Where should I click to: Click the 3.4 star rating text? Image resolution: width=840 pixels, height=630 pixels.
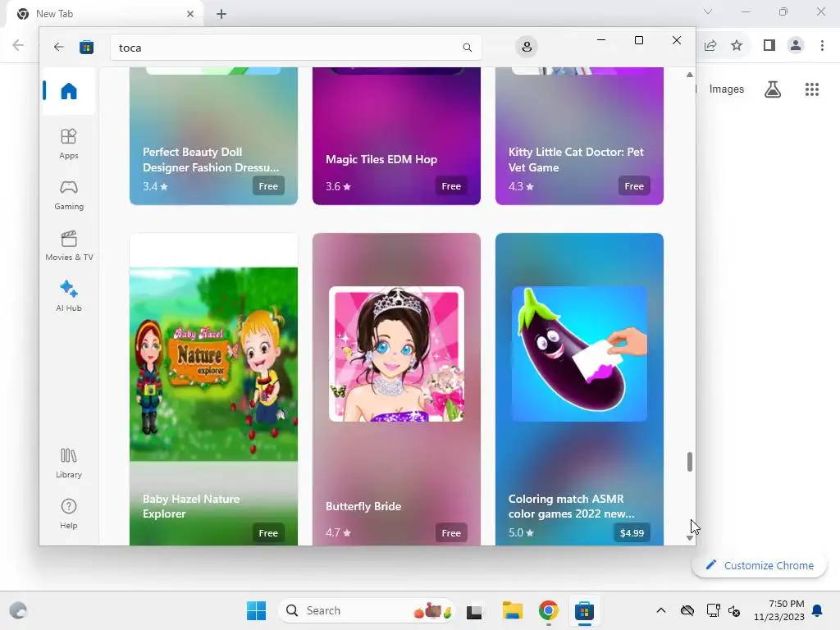(x=155, y=186)
